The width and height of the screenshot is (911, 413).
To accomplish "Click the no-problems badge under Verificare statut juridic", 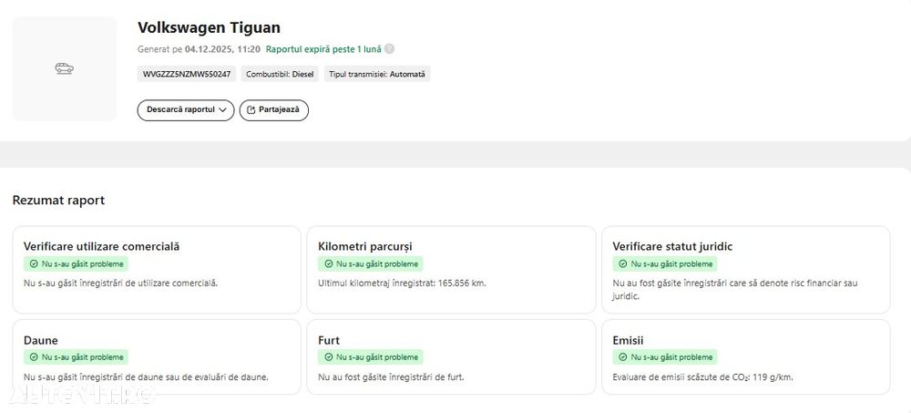I will point(665,264).
